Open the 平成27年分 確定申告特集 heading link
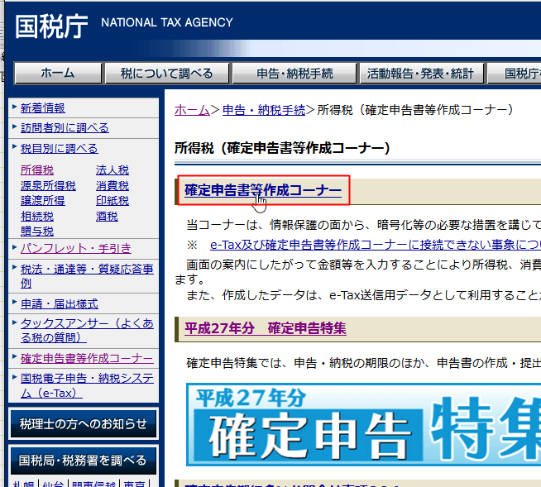 266,328
